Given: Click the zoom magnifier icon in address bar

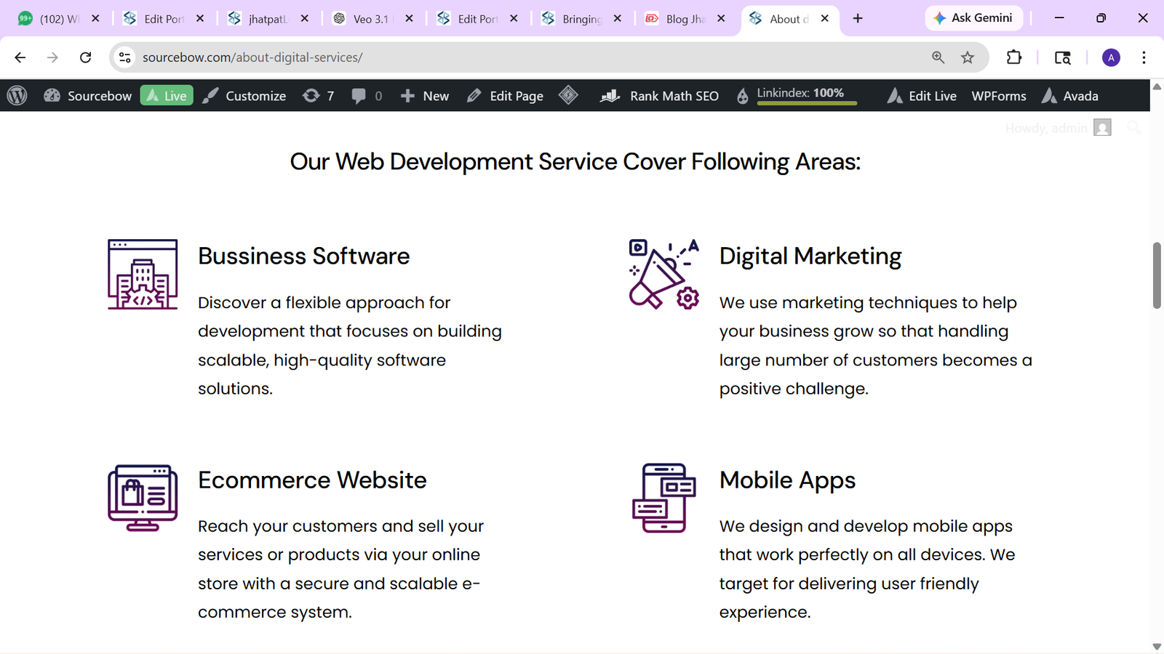Looking at the screenshot, I should 938,57.
